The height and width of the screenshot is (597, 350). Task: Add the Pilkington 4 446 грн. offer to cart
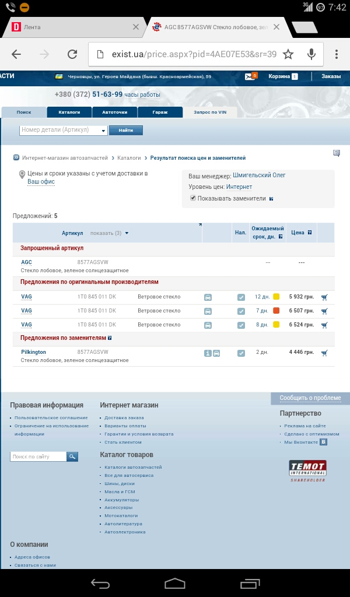(x=324, y=353)
